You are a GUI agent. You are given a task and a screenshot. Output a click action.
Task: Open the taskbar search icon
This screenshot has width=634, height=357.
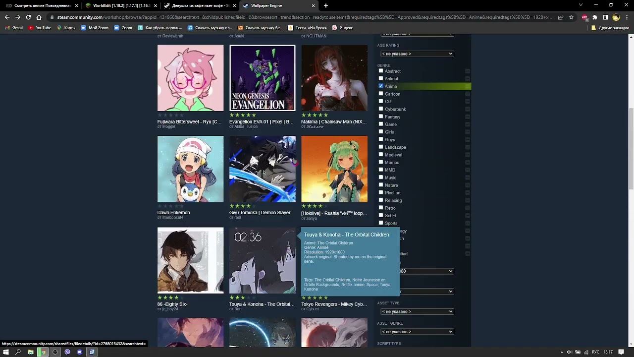pos(18,352)
